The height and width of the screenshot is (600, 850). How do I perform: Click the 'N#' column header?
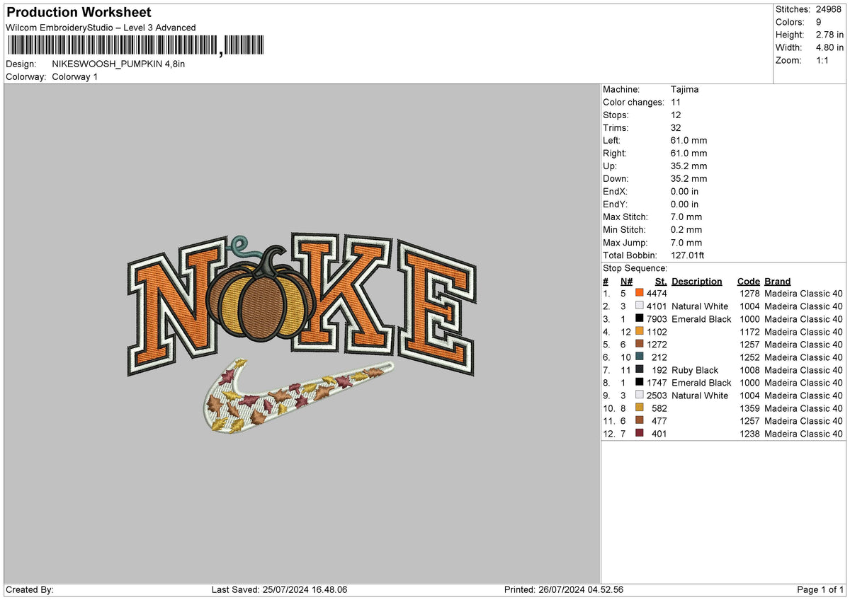click(626, 282)
